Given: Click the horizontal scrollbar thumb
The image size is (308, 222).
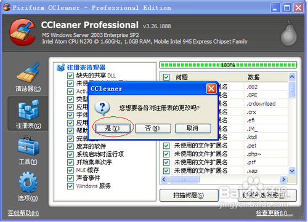Looking at the screenshot, I should tap(184, 179).
